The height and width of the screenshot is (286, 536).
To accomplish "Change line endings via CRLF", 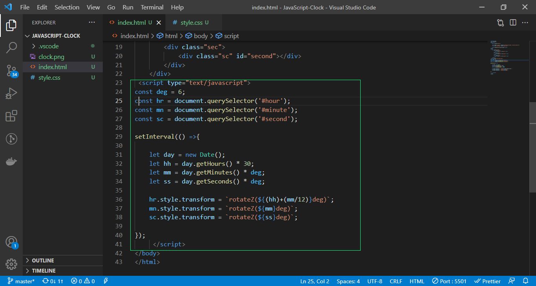I will point(396,281).
